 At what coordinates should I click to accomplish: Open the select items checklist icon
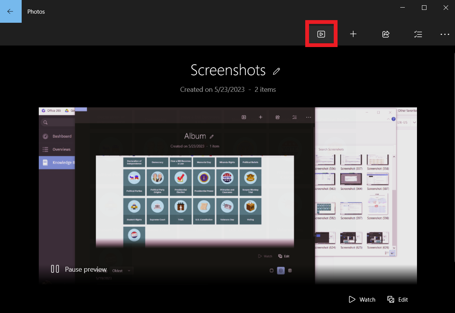(x=418, y=34)
